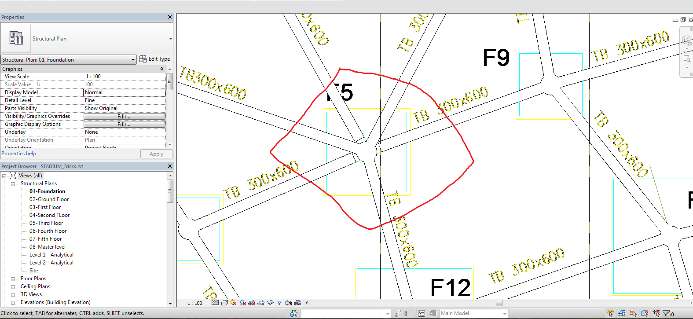Image resolution: width=693 pixels, height=319 pixels.
Task: Expand the Ceiling Plans tree branch
Action: click(13, 286)
